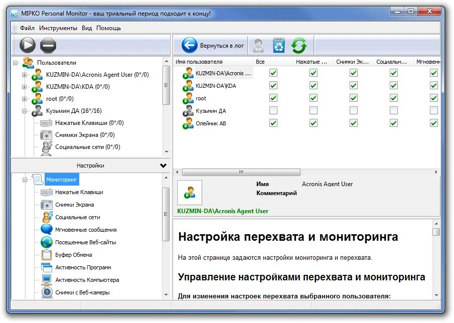Enable Все checkbox for Кузьмин ДА
The width and height of the screenshot is (454, 323).
tap(273, 110)
